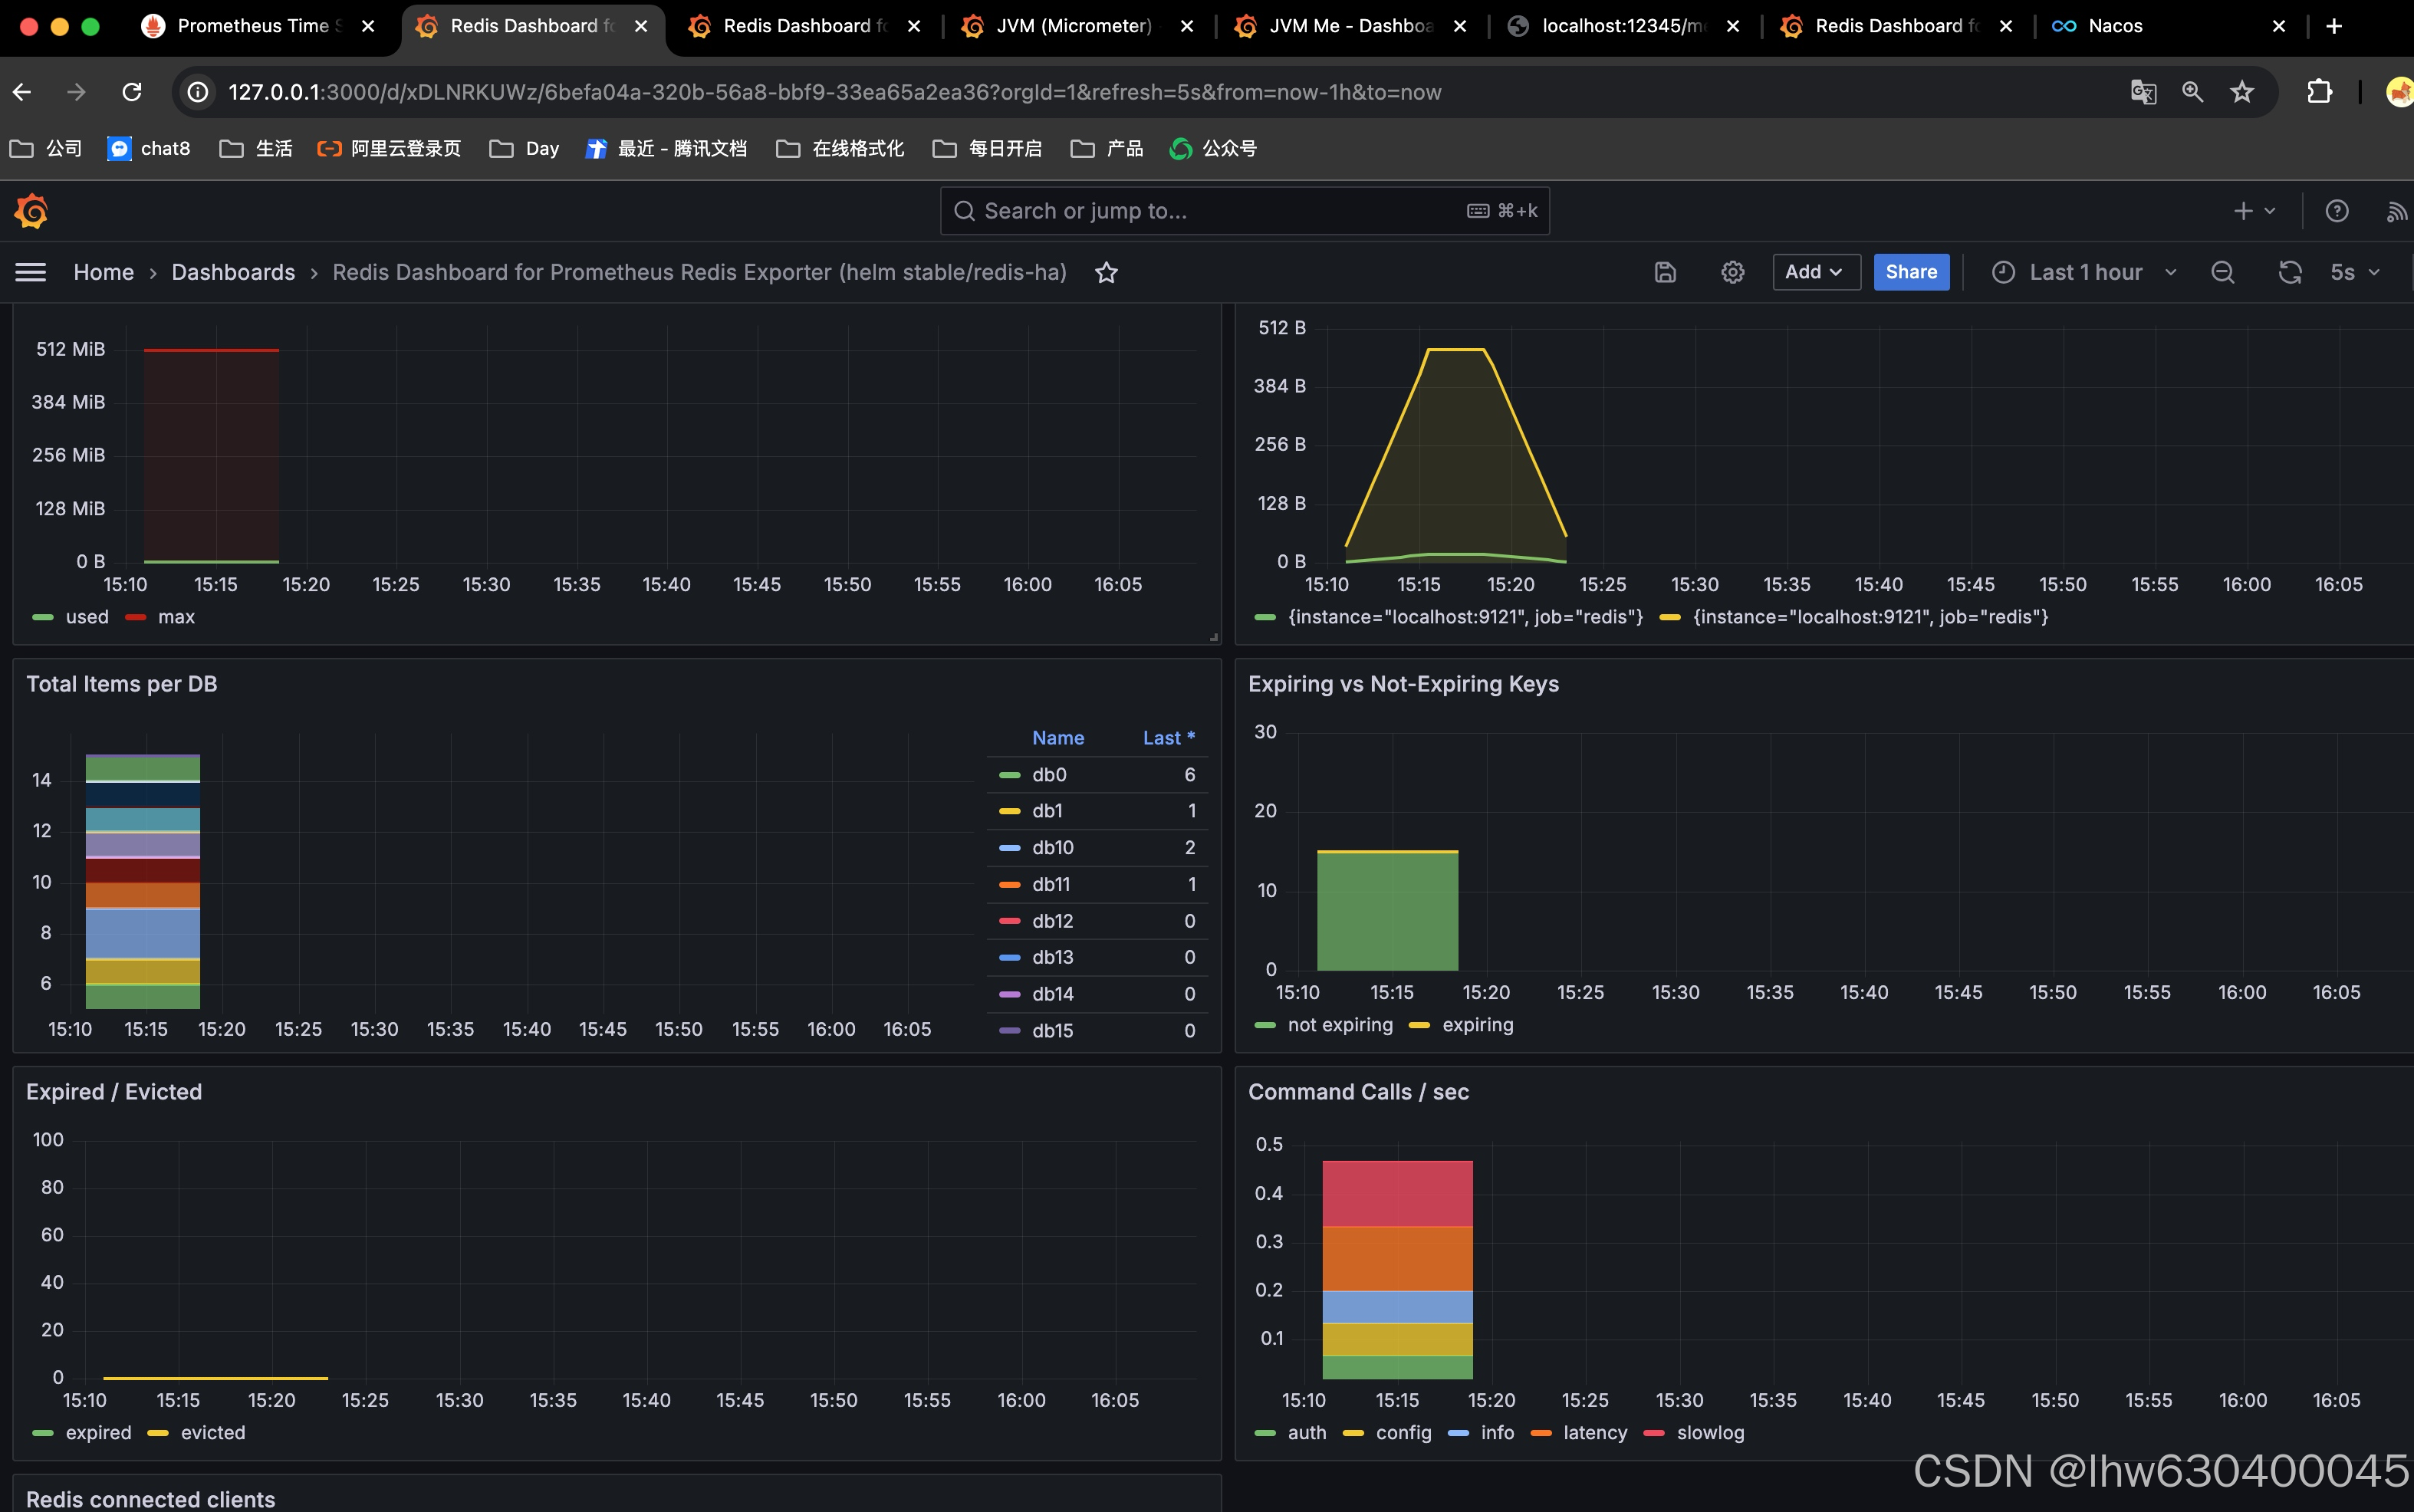Open the 5s refresh interval dropdown
Image resolution: width=2414 pixels, height=1512 pixels.
tap(2354, 272)
